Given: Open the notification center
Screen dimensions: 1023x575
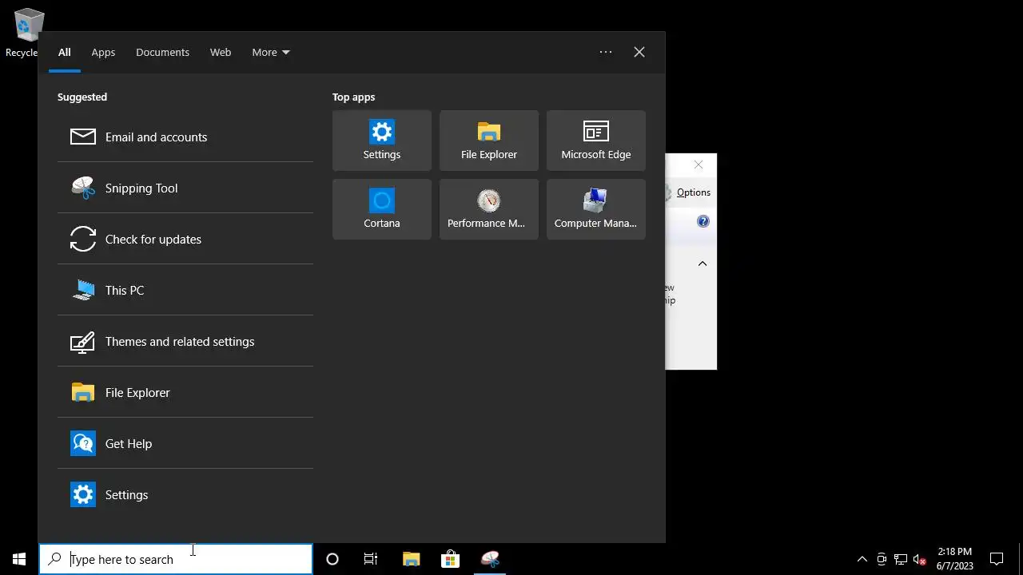Looking at the screenshot, I should [997, 559].
